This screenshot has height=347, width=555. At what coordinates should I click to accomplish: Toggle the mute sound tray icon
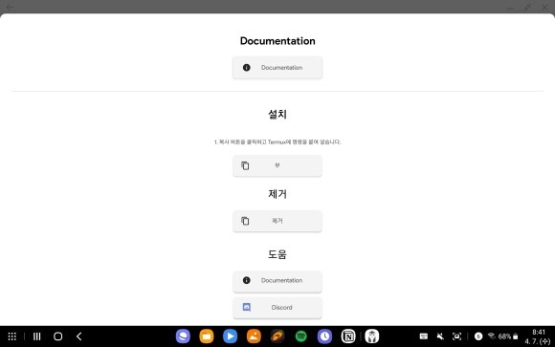click(440, 336)
